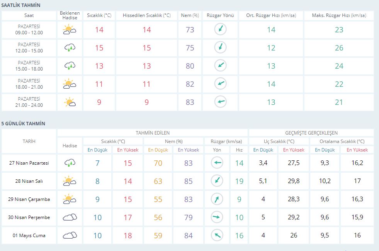Click the weather icon for 09.00 - 12.00
The height and width of the screenshot is (251, 379).
(70, 30)
